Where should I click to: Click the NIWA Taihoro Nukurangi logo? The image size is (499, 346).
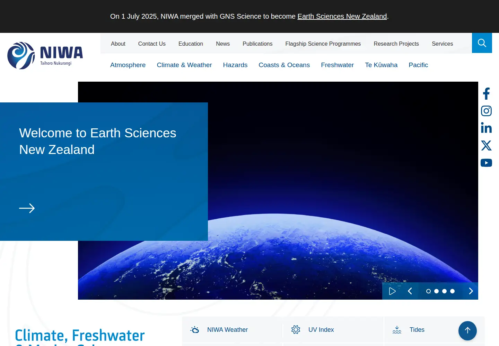coord(45,55)
